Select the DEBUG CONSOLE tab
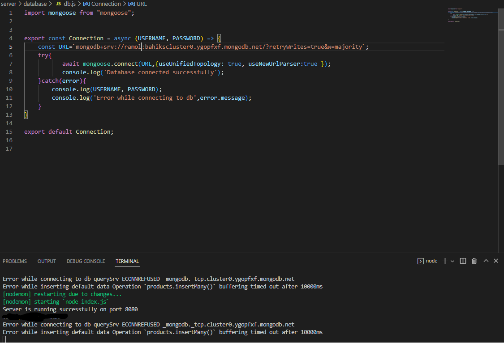This screenshot has width=504, height=343. [x=86, y=261]
